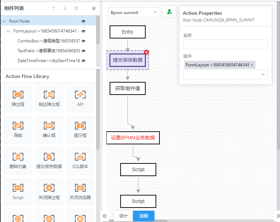280x222 pixels.
Task: Select the 设置BPMN业务数据 flow node
Action: click(x=133, y=138)
